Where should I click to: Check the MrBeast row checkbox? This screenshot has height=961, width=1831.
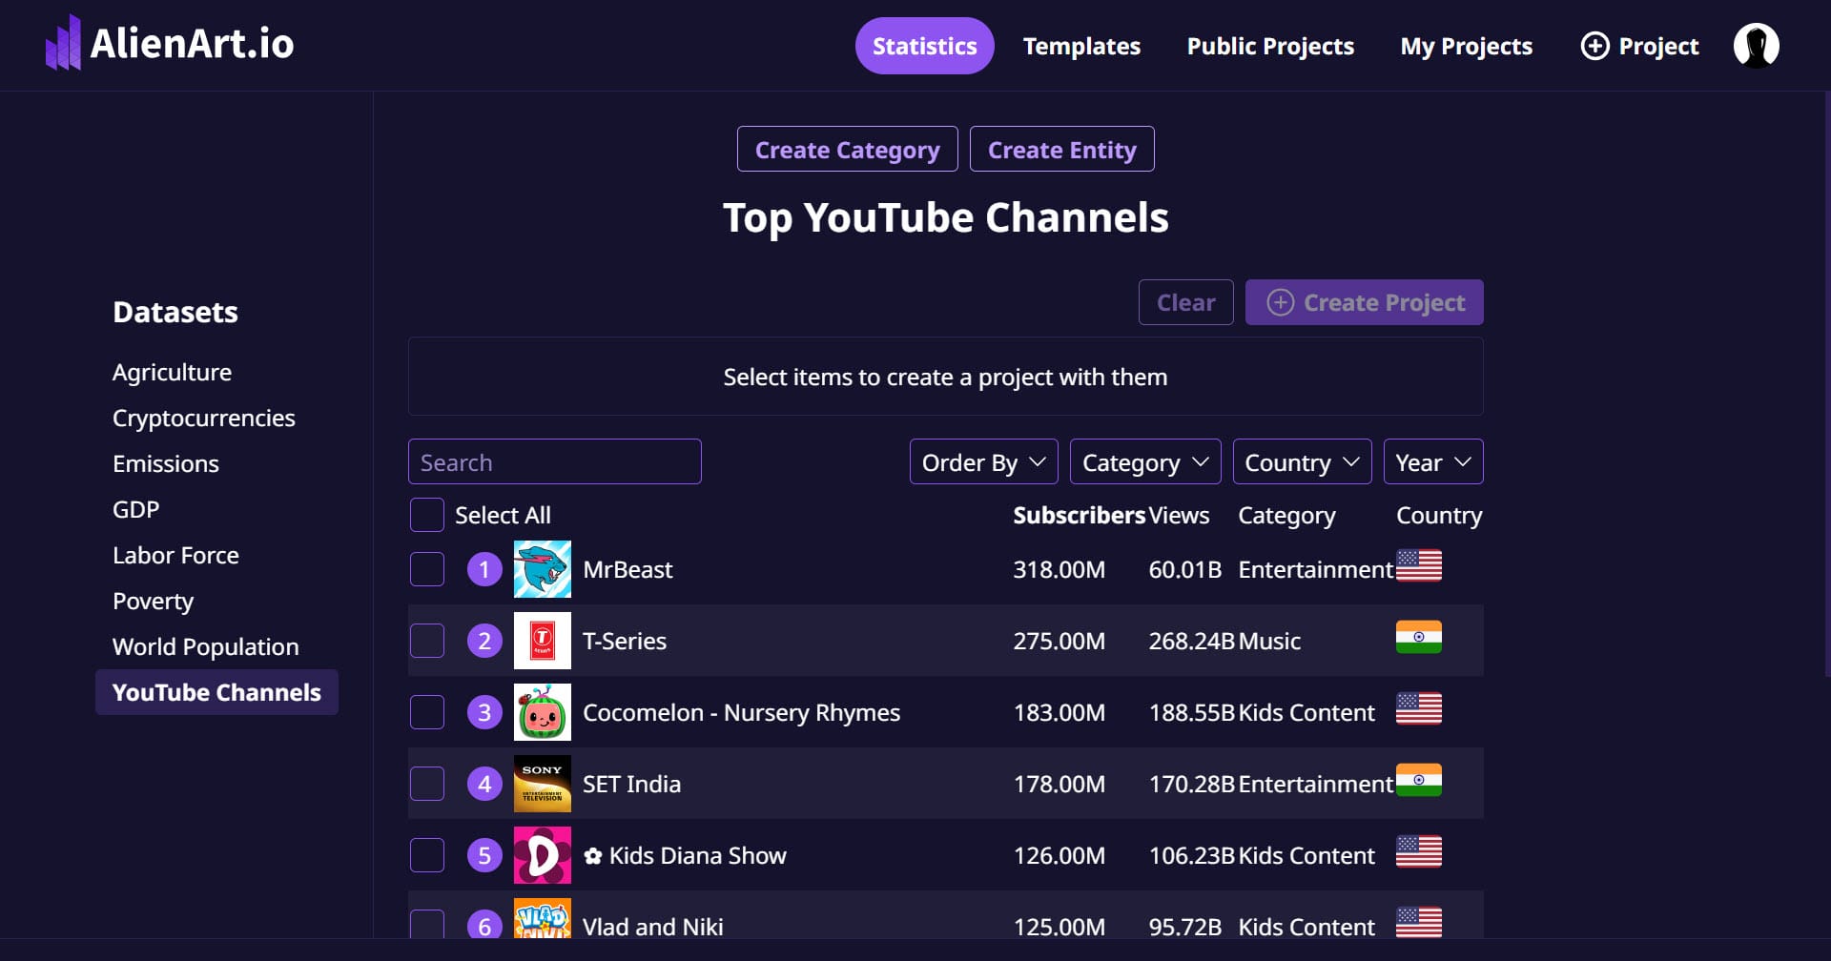click(426, 569)
